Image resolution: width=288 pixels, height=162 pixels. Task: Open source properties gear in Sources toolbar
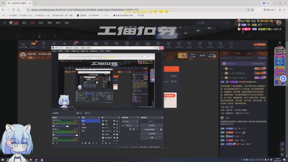pos(110,143)
